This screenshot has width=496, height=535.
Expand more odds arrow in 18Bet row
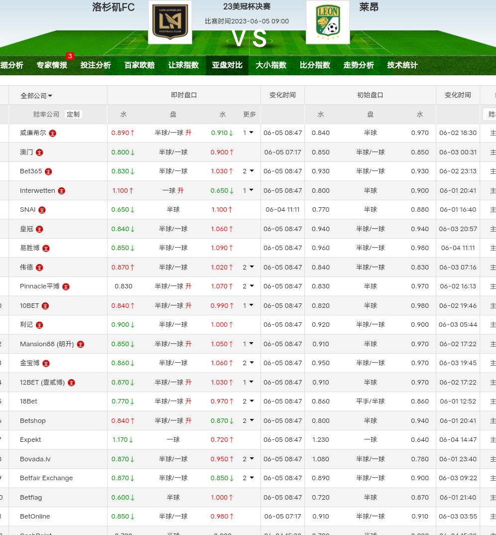pyautogui.click(x=248, y=401)
